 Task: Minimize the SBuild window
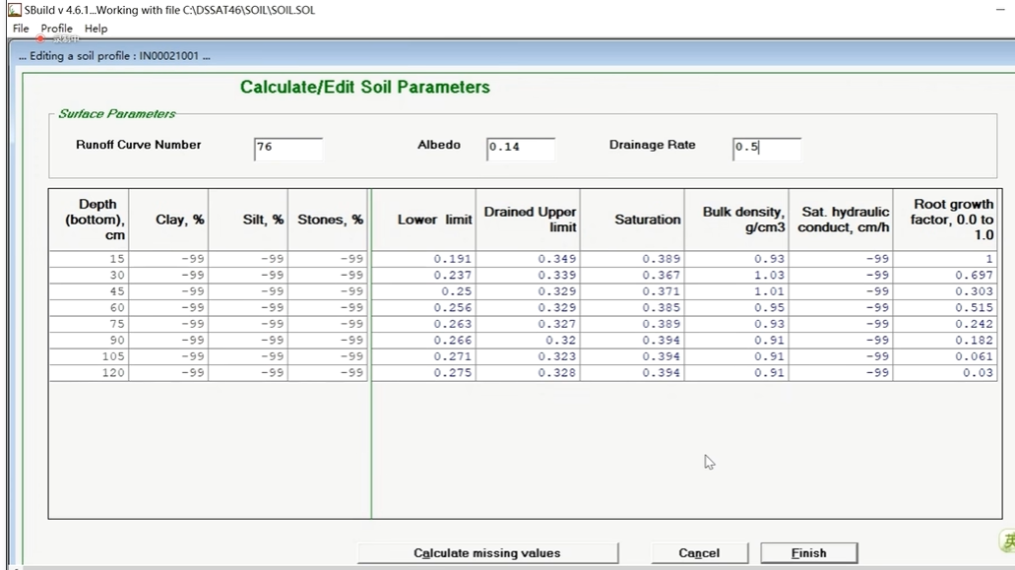pyautogui.click(x=1000, y=10)
